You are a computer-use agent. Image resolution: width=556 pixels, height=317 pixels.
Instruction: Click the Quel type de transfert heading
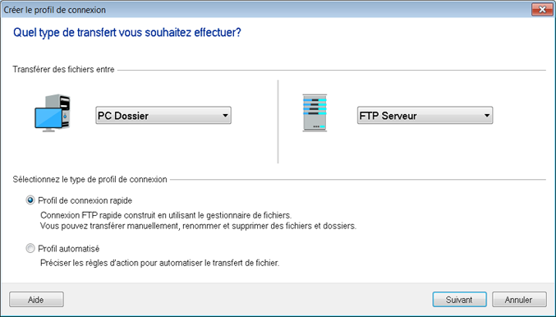pos(127,33)
